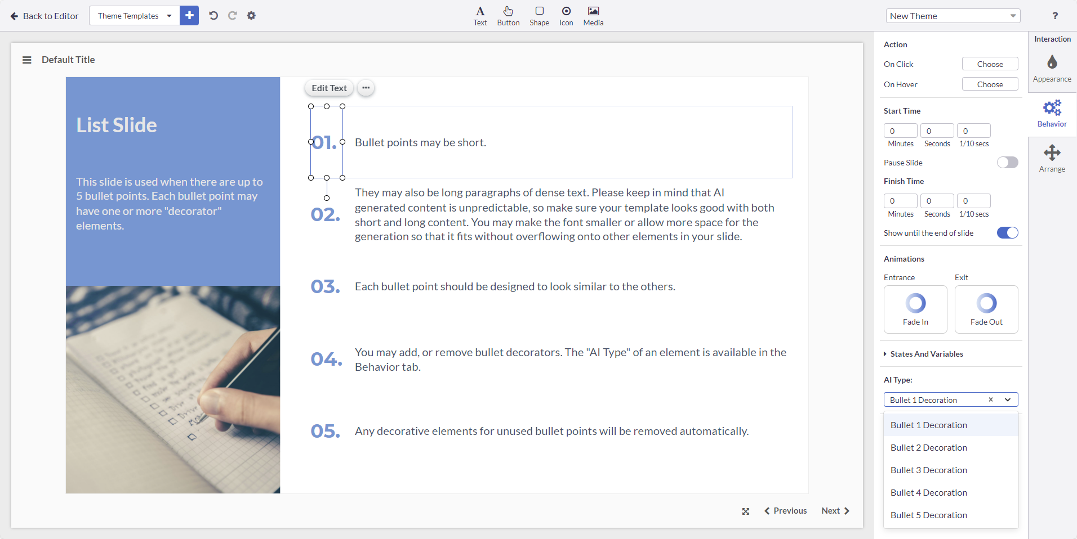Click Edit Text above the bullet point

pyautogui.click(x=328, y=88)
